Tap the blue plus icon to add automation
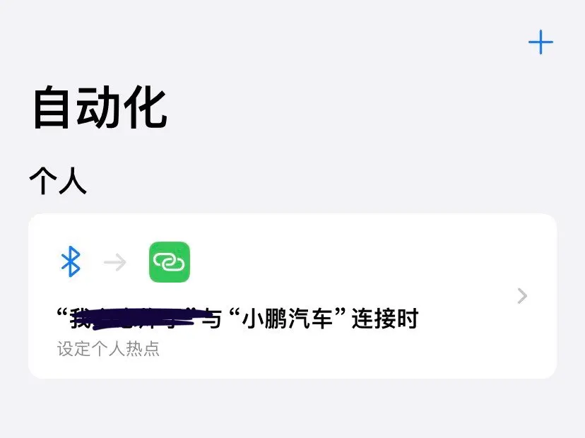 click(x=540, y=42)
